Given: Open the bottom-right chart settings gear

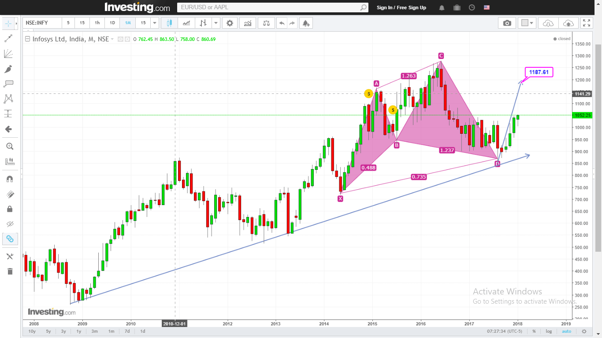Looking at the screenshot, I should [x=584, y=331].
